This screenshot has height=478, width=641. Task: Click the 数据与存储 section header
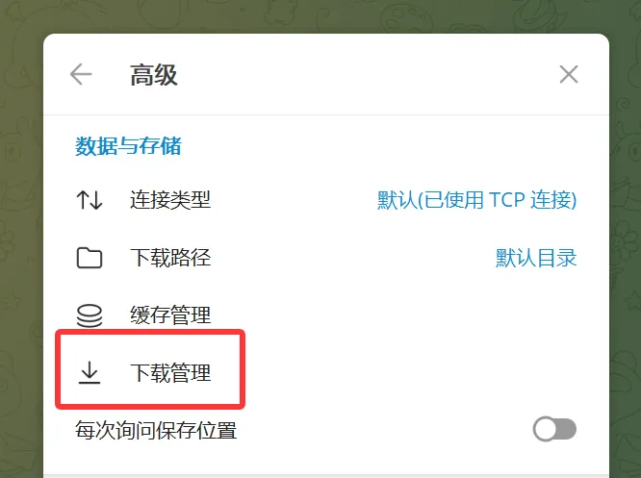(x=128, y=146)
